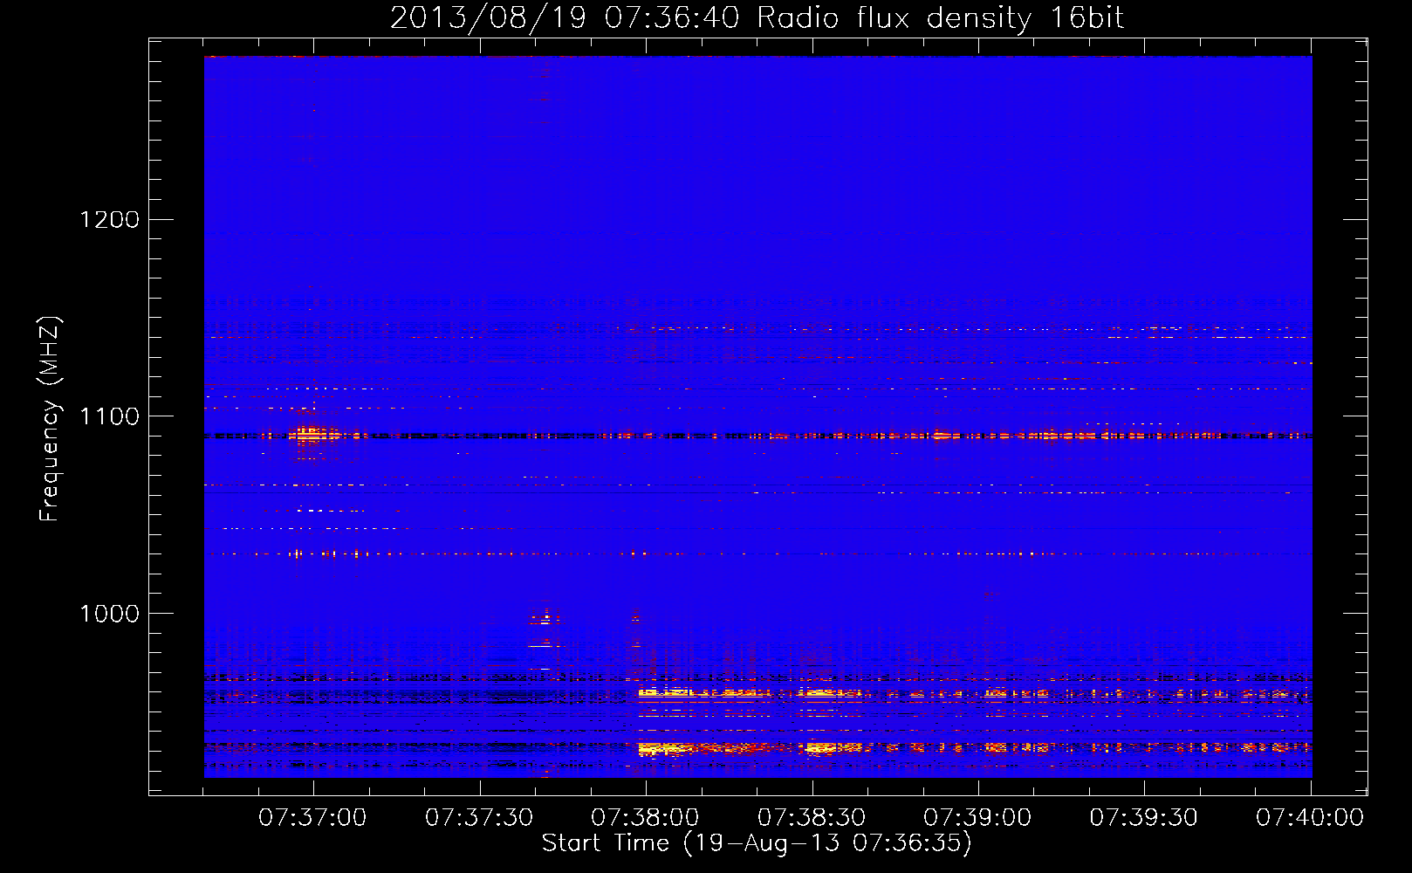Click the 07:39:30 time tick label
This screenshot has width=1412, height=873.
1144,818
